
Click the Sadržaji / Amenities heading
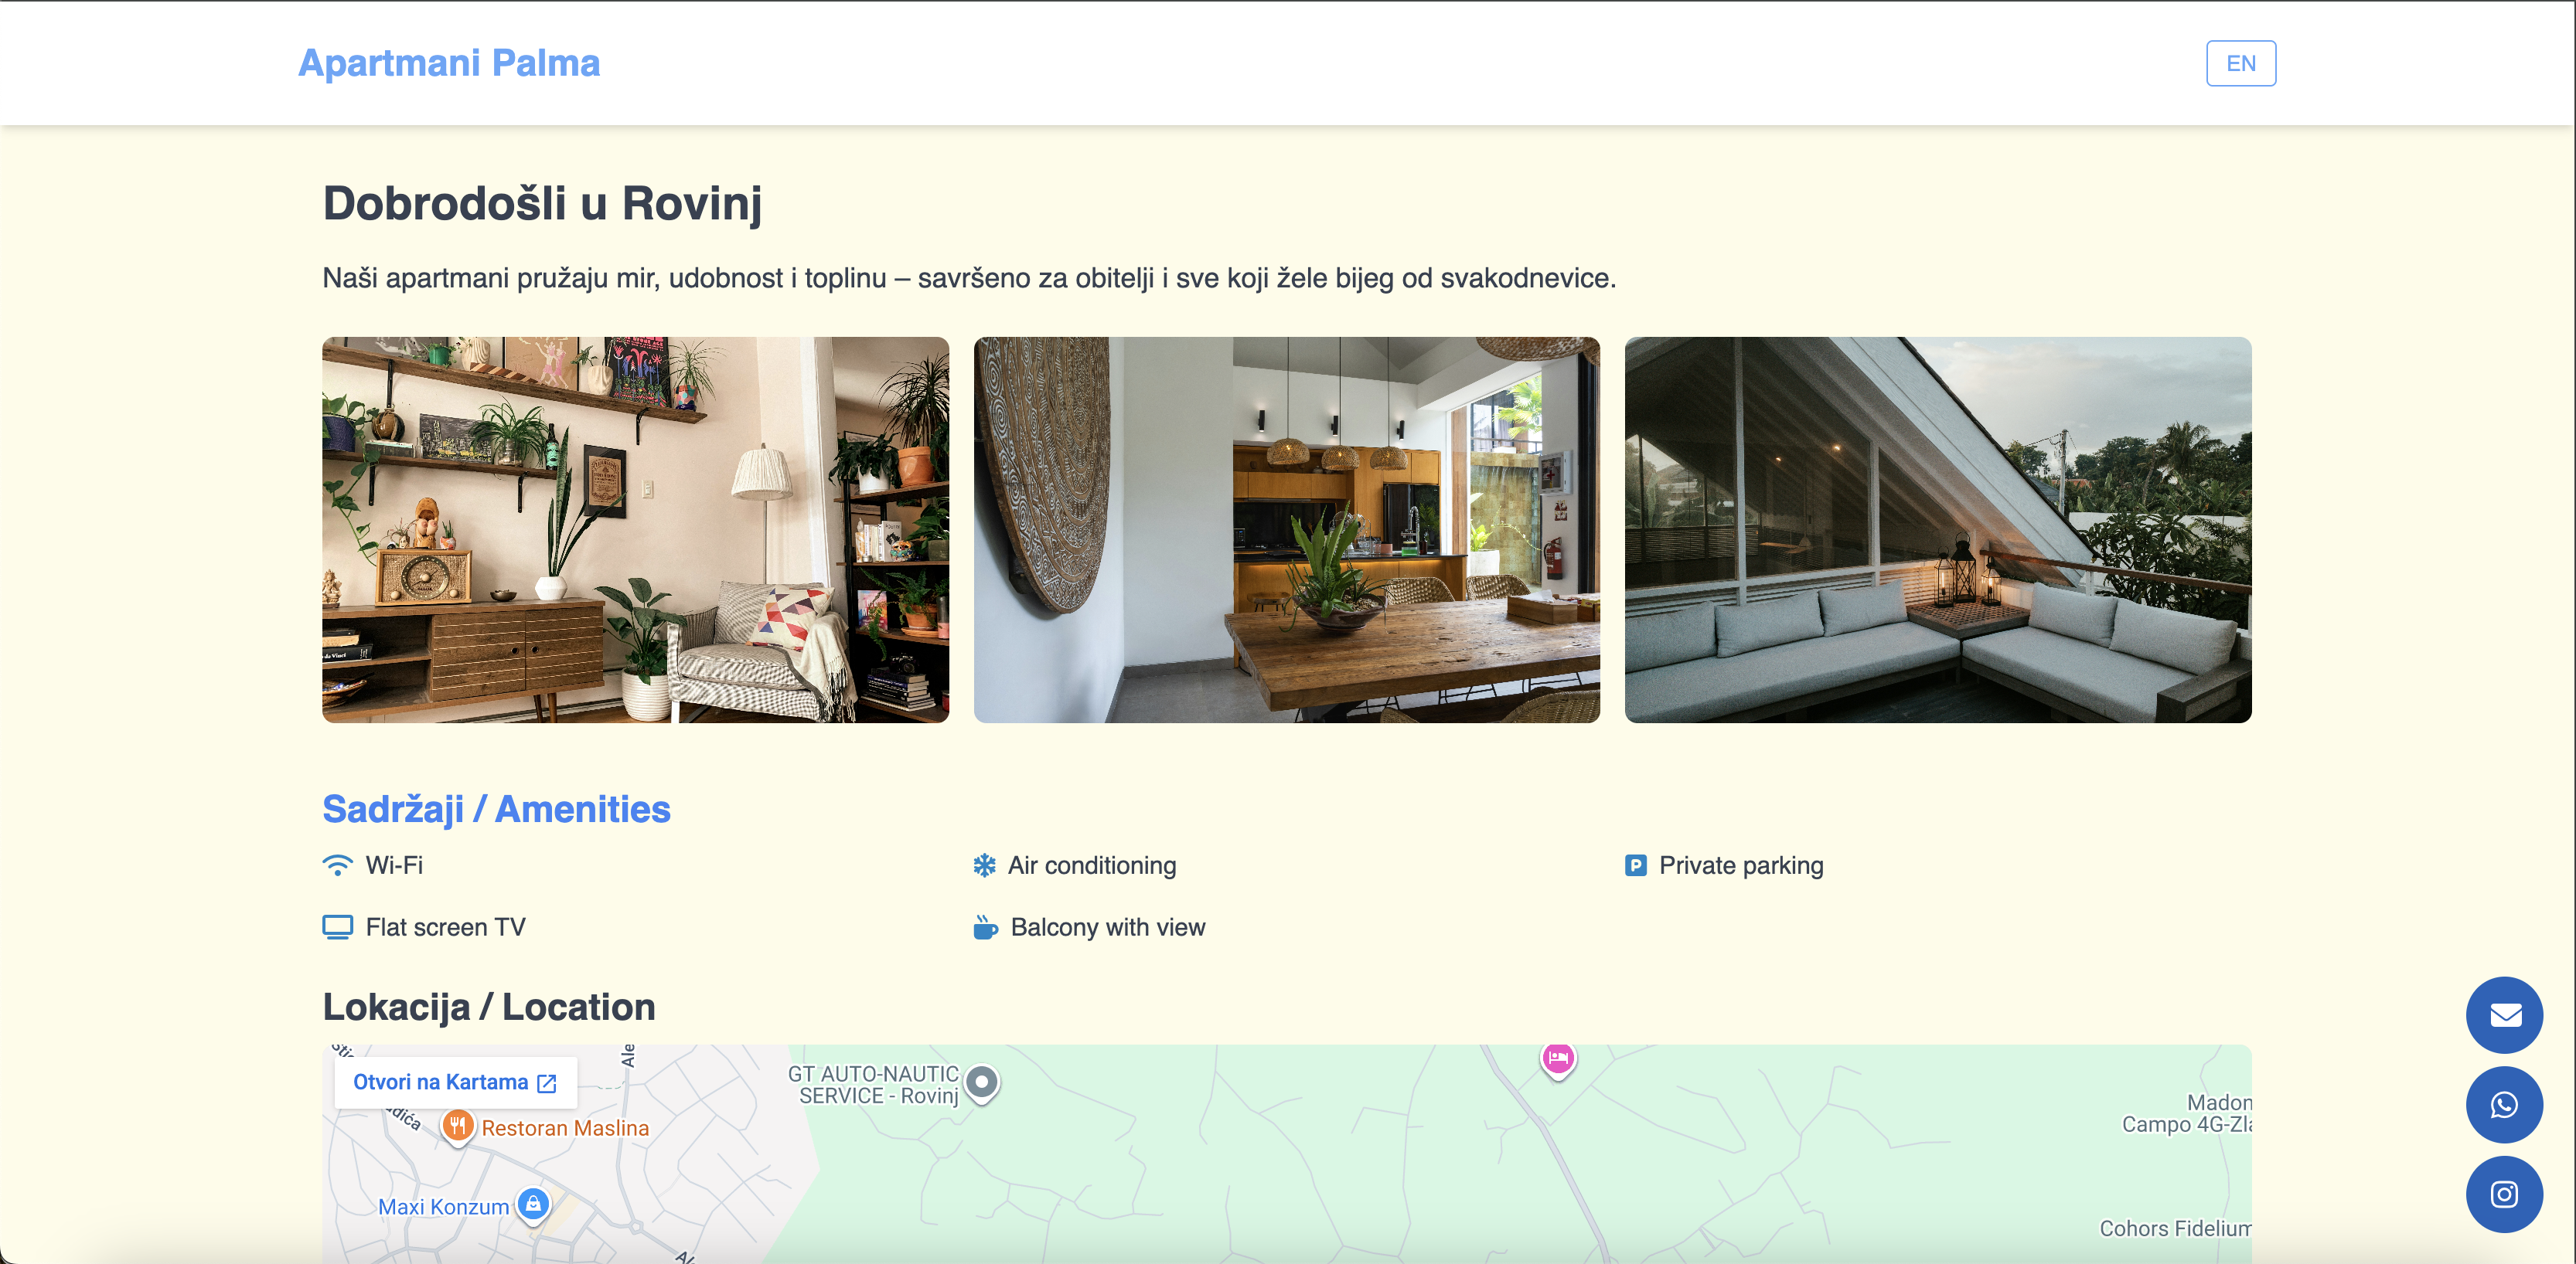(496, 810)
